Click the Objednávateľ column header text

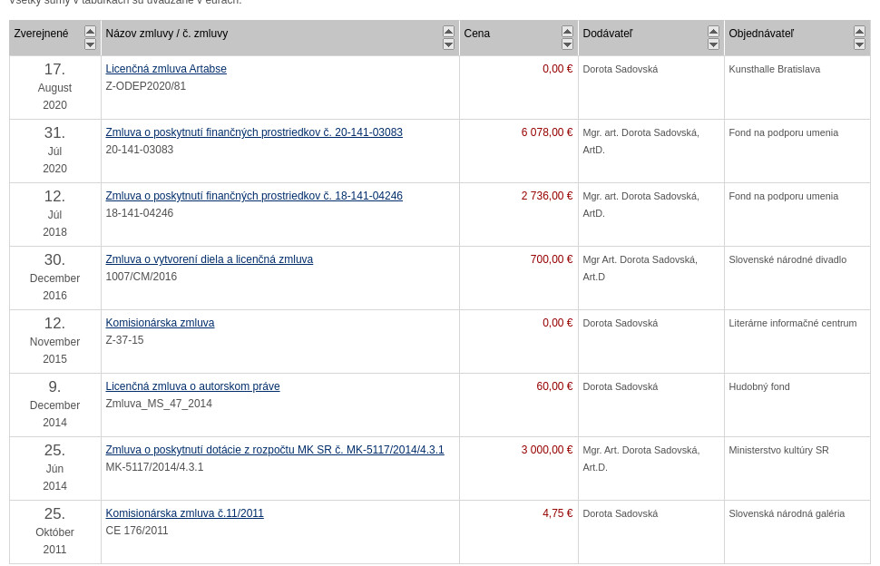click(760, 34)
